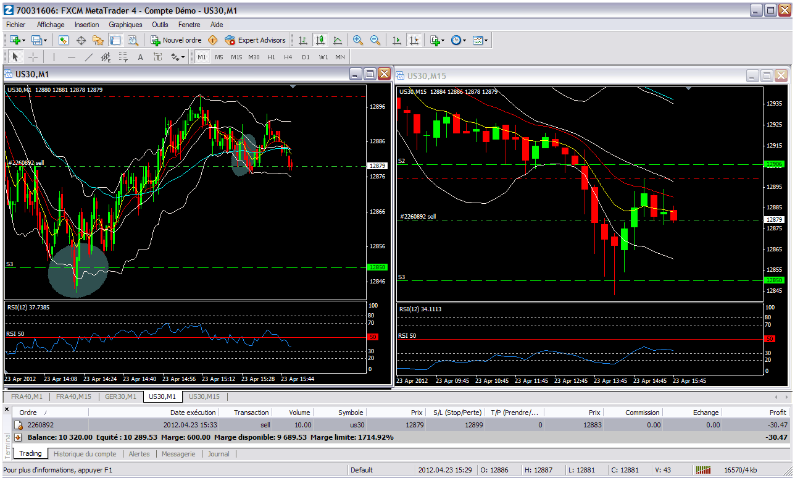Switch to the GER30,M1 chart tab
The height and width of the screenshot is (478, 795).
(x=120, y=396)
